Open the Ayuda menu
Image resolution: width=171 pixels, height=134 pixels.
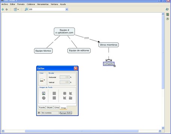tap(63, 4)
